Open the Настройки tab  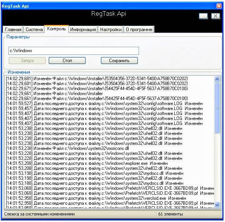111,30
